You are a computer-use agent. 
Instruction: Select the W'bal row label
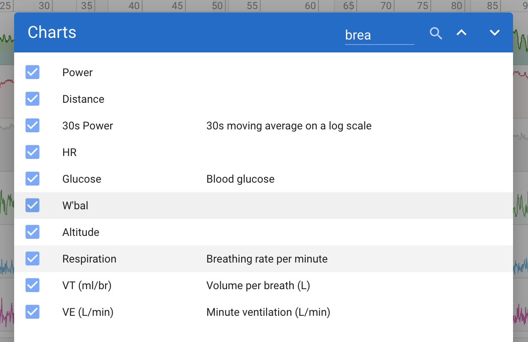point(75,206)
